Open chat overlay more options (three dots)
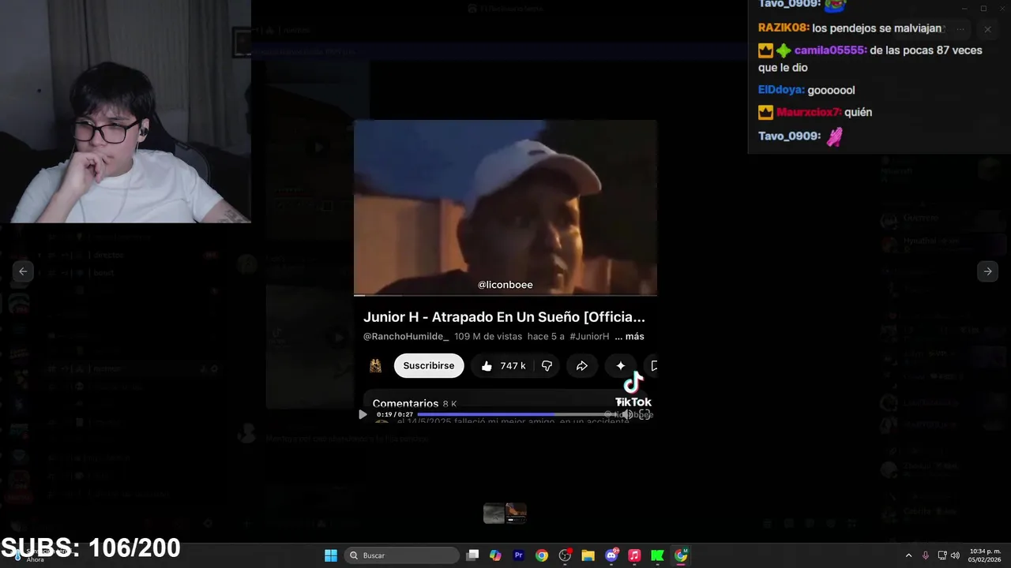 pos(960,29)
